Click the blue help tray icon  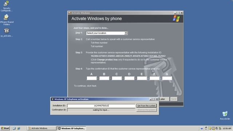[x=202, y=128]
